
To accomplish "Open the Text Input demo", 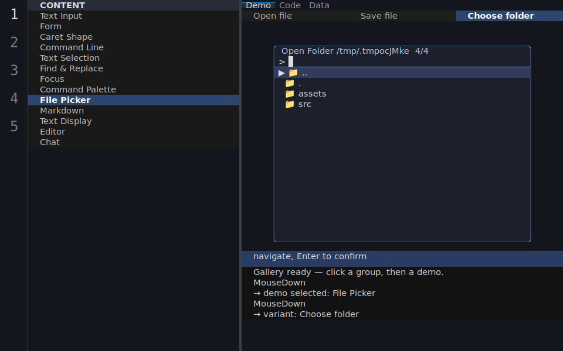I will [x=134, y=16].
